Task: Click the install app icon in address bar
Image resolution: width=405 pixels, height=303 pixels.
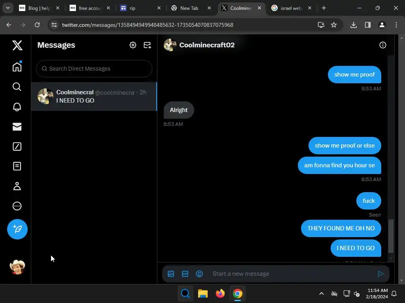Action: 321,25
